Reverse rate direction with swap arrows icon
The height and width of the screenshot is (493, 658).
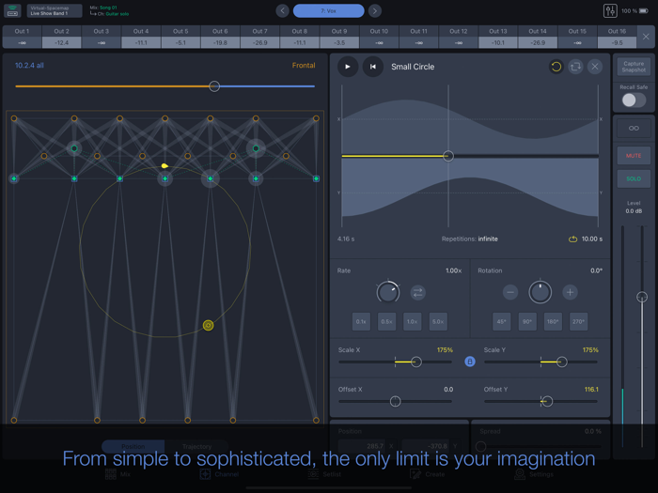(x=417, y=292)
